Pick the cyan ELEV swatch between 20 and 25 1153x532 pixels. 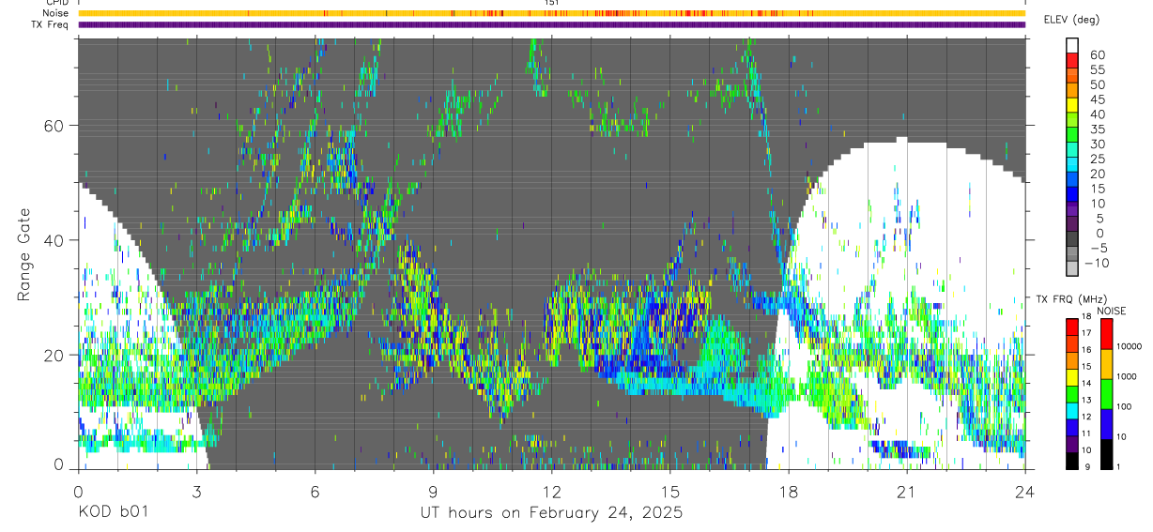(x=1072, y=166)
